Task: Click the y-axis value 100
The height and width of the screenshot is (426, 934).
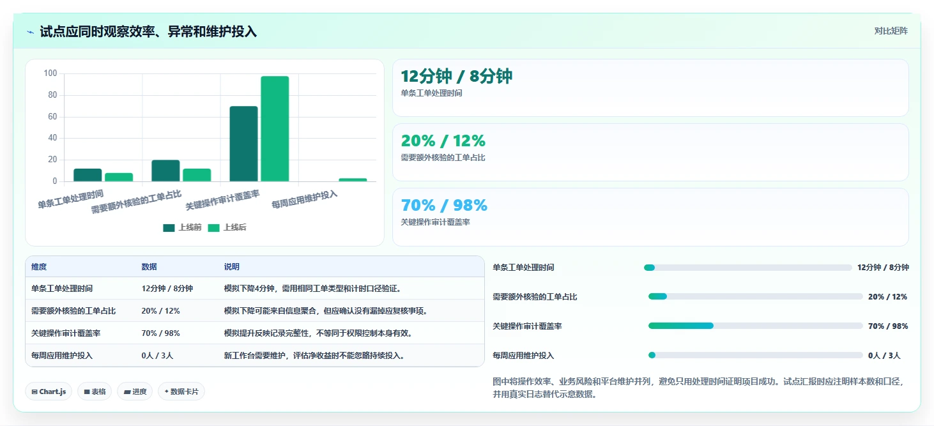Action: point(50,73)
